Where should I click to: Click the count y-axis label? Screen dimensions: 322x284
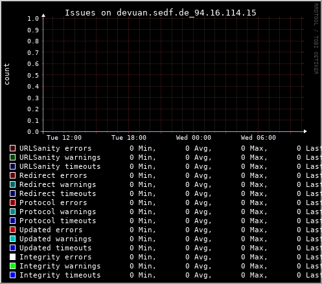coord(7,74)
